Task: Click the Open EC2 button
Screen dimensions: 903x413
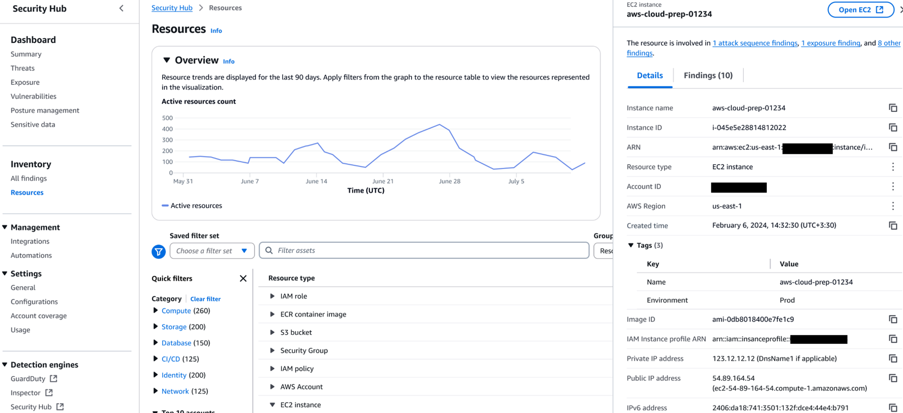Action: 861,9
